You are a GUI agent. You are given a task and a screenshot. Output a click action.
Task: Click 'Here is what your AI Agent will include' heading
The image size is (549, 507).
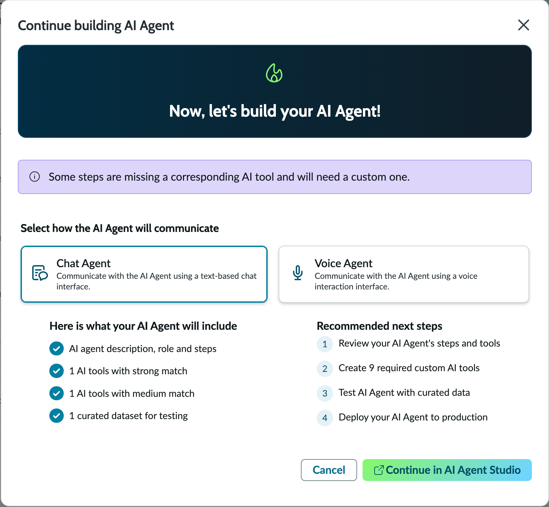pyautogui.click(x=143, y=326)
